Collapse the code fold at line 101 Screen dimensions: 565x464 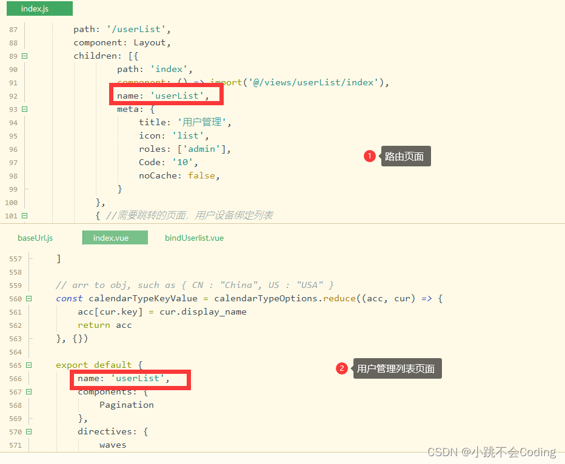pyautogui.click(x=24, y=215)
